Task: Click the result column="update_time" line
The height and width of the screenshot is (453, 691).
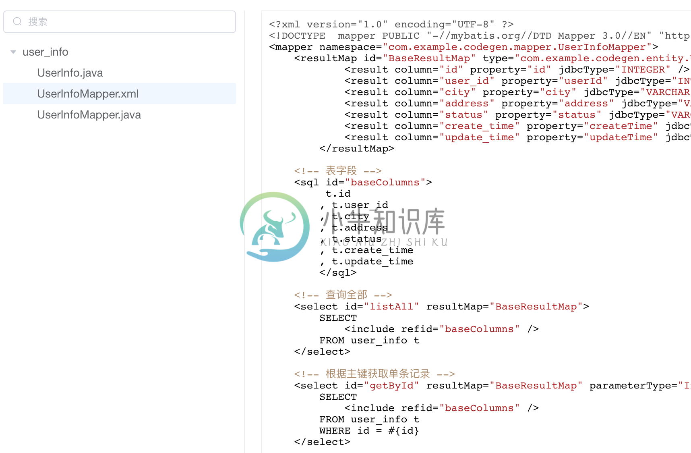Action: pyautogui.click(x=517, y=137)
